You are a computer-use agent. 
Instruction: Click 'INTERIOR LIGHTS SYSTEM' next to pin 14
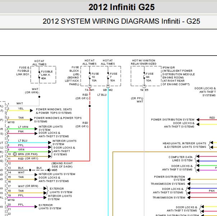[x=57, y=174]
